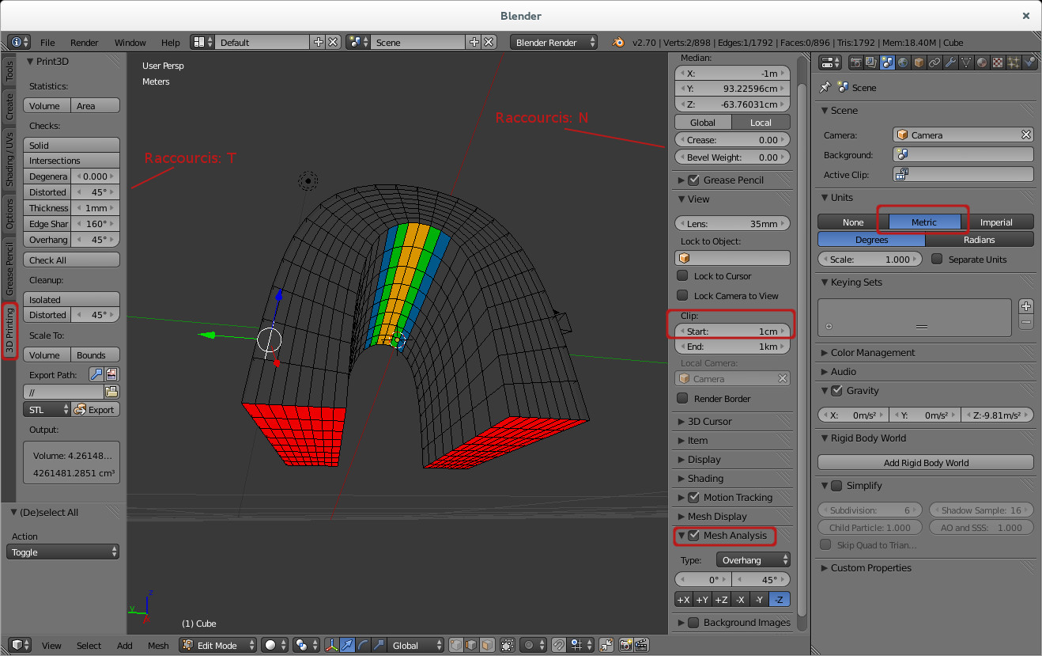Open the Window menu
This screenshot has height=656, width=1042.
point(130,43)
